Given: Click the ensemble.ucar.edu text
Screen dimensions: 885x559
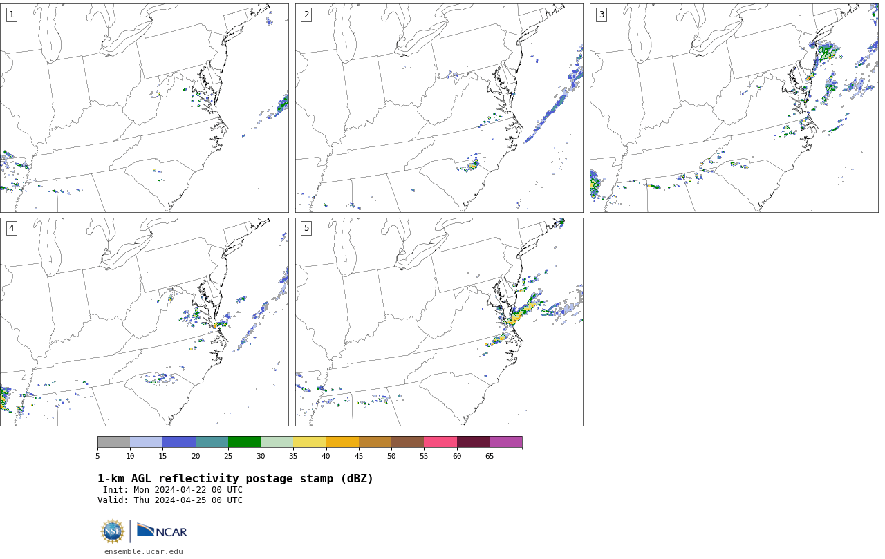Looking at the screenshot, I should (144, 551).
